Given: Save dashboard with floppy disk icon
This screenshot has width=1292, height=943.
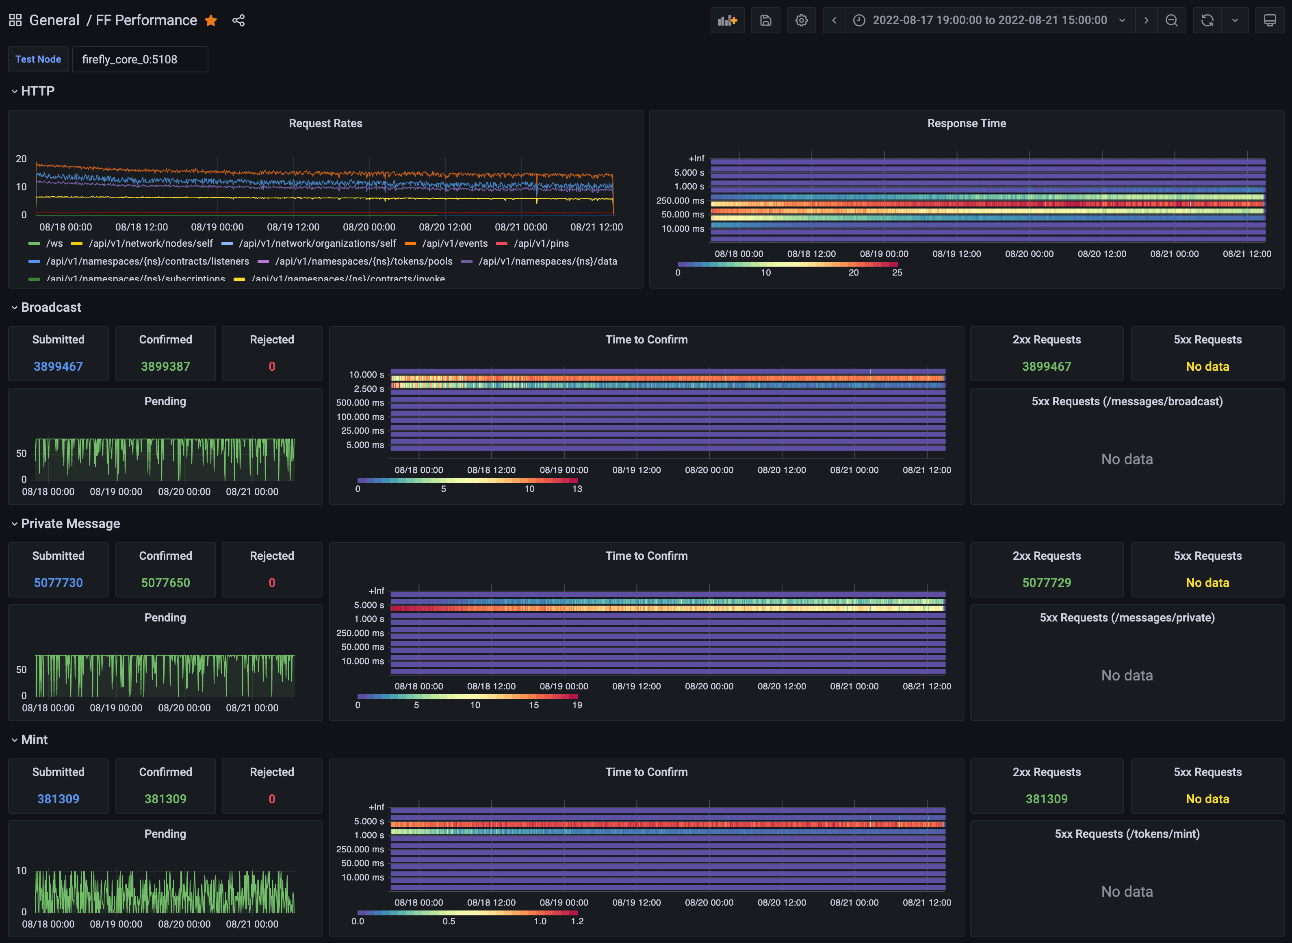Looking at the screenshot, I should tap(765, 21).
